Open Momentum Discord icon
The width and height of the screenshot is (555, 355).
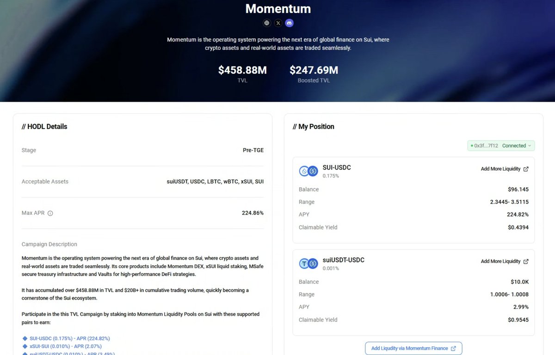coord(289,23)
